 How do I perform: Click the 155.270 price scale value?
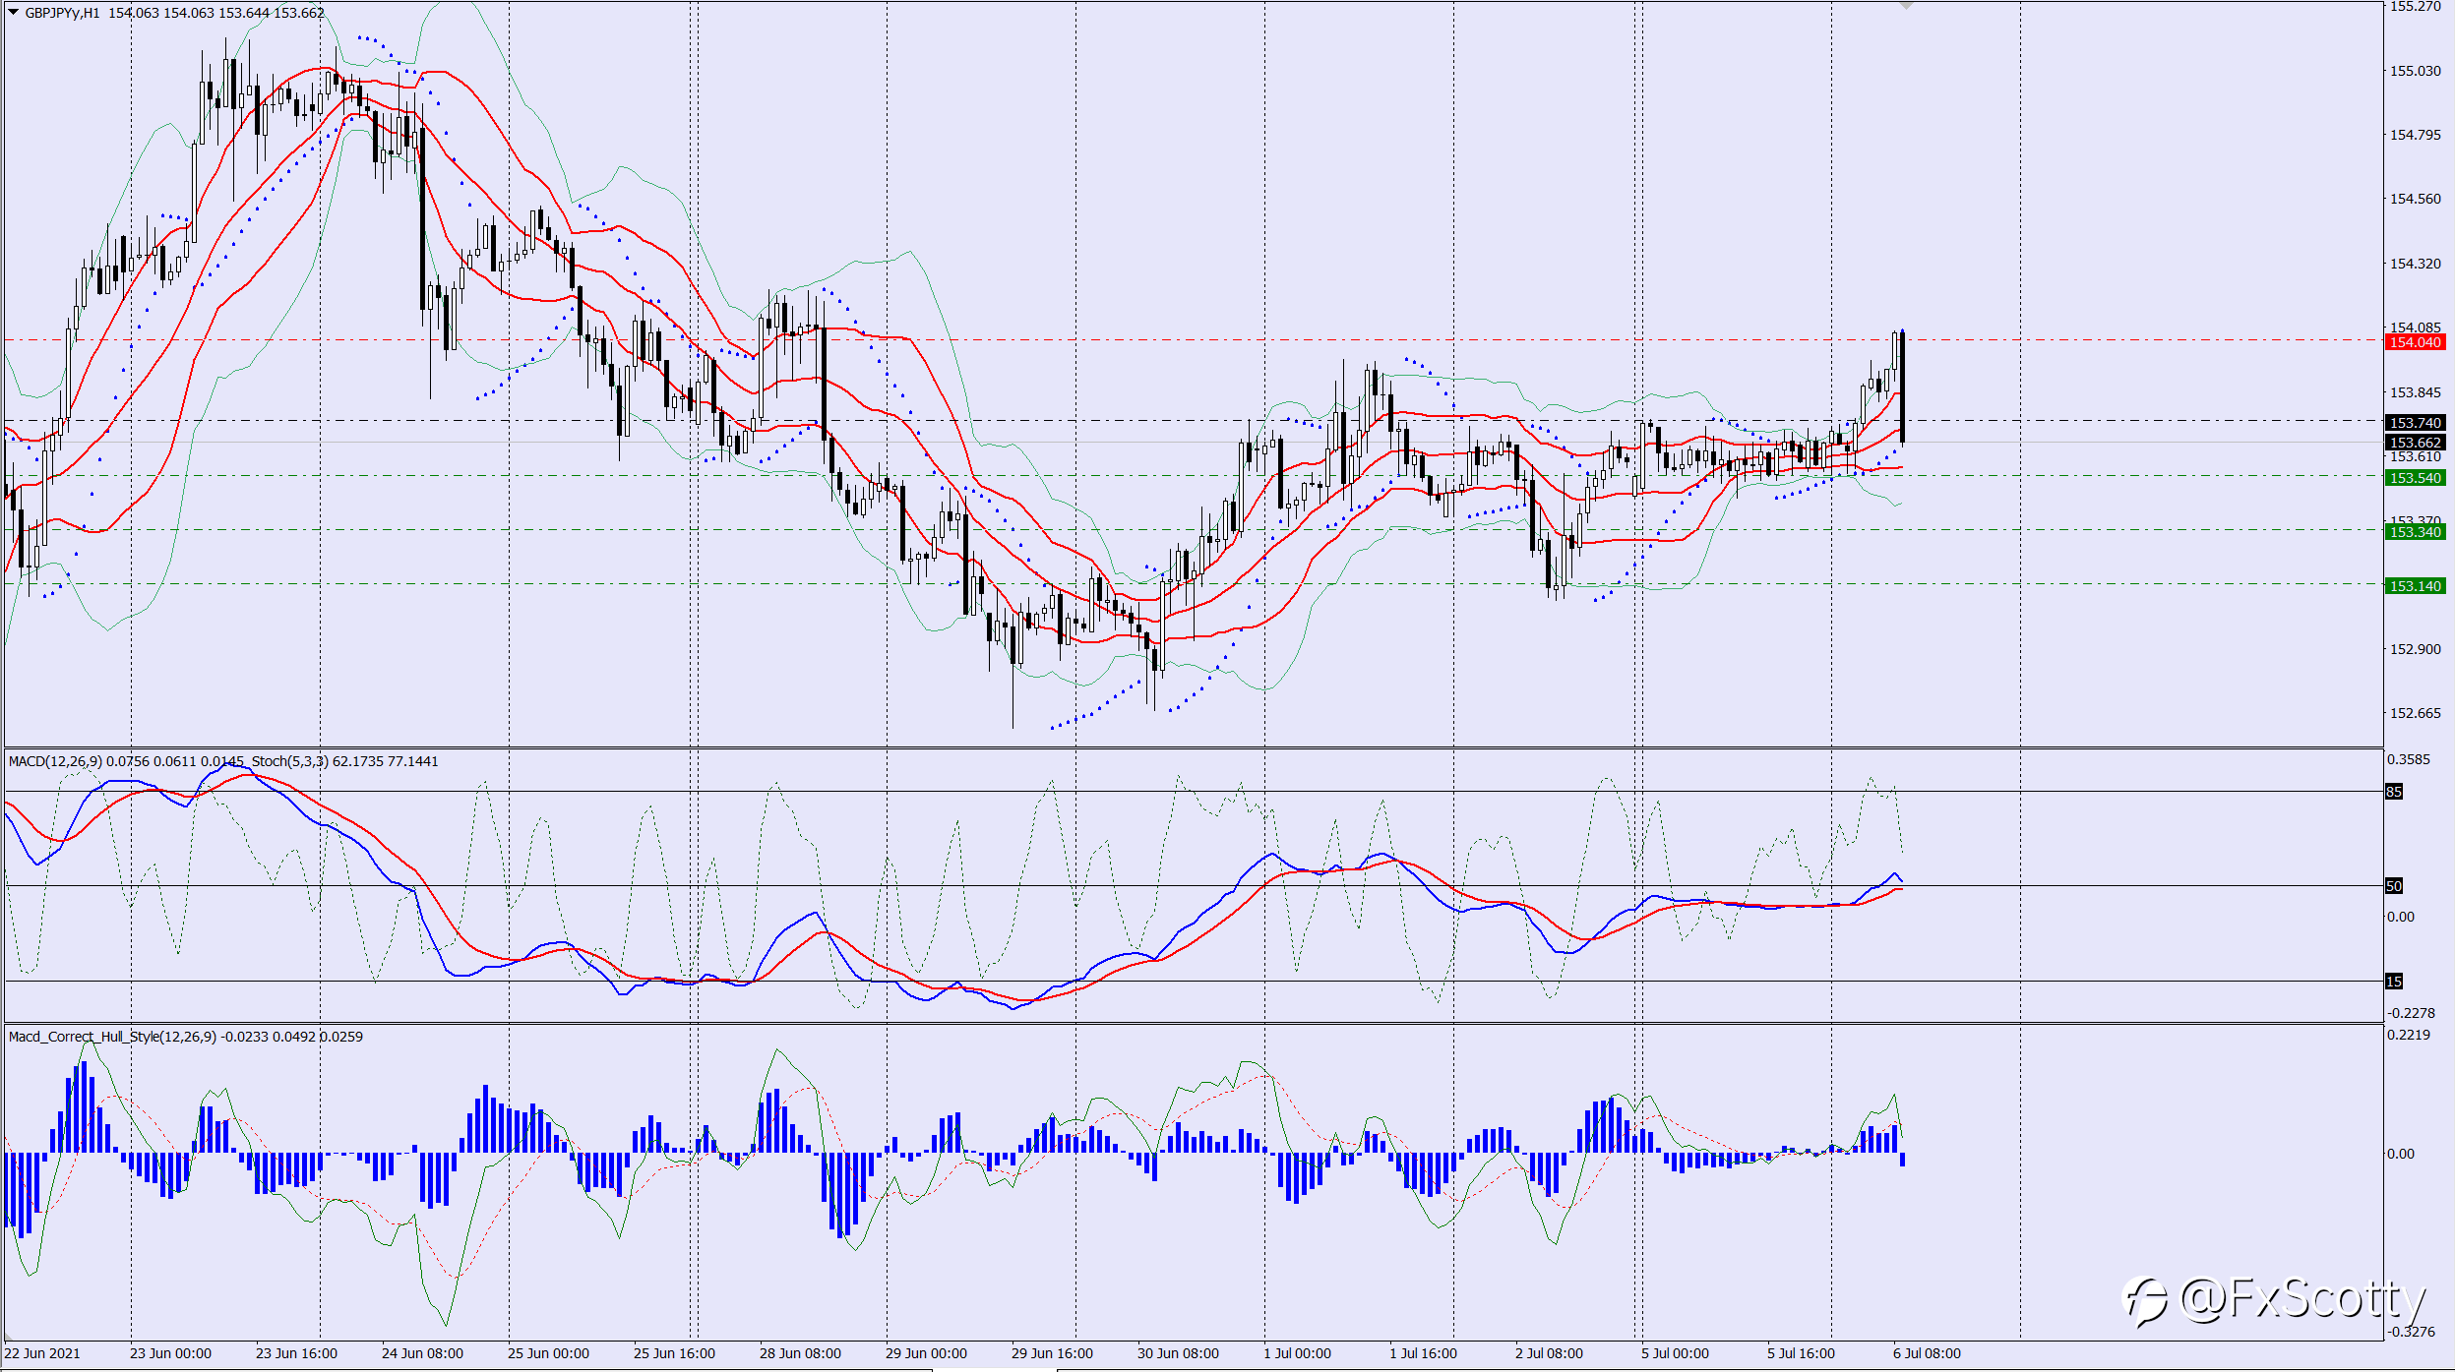tap(2416, 6)
